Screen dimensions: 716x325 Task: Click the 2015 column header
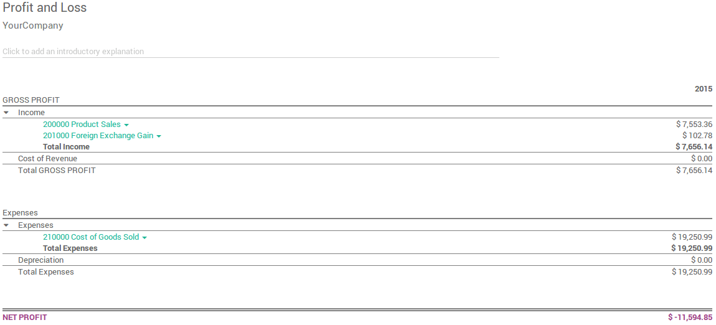point(704,89)
